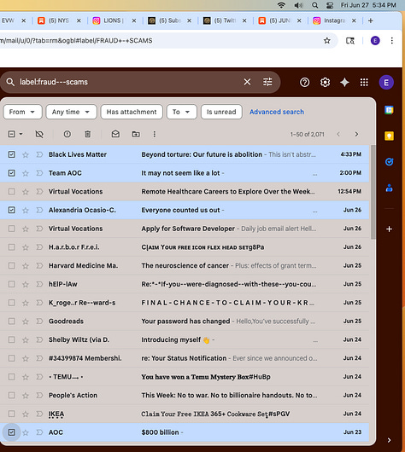This screenshot has width=405, height=452.
Task: Open the From filter dropdown
Action: (x=22, y=112)
